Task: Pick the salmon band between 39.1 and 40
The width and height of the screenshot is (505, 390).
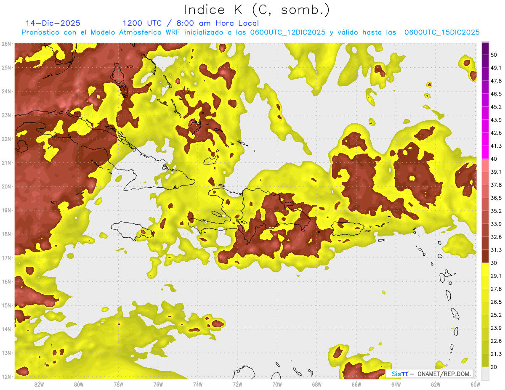Action: click(485, 165)
